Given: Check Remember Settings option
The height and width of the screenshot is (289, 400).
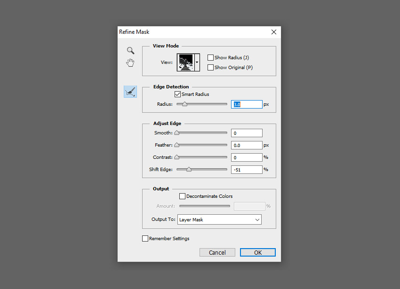Looking at the screenshot, I should pos(145,239).
